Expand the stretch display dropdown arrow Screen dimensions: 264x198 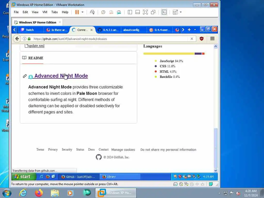[181, 12]
